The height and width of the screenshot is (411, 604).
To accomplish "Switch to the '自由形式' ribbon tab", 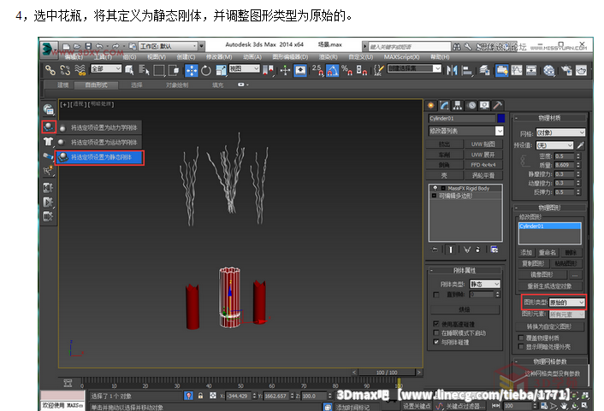I will coord(97,85).
